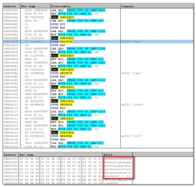196x187 pixels.
Task: Click the PUSH 0B69F78 instruction
Action: 62,42
